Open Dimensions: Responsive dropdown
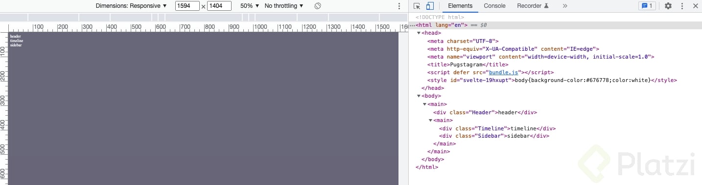The width and height of the screenshot is (702, 185). coord(131,6)
